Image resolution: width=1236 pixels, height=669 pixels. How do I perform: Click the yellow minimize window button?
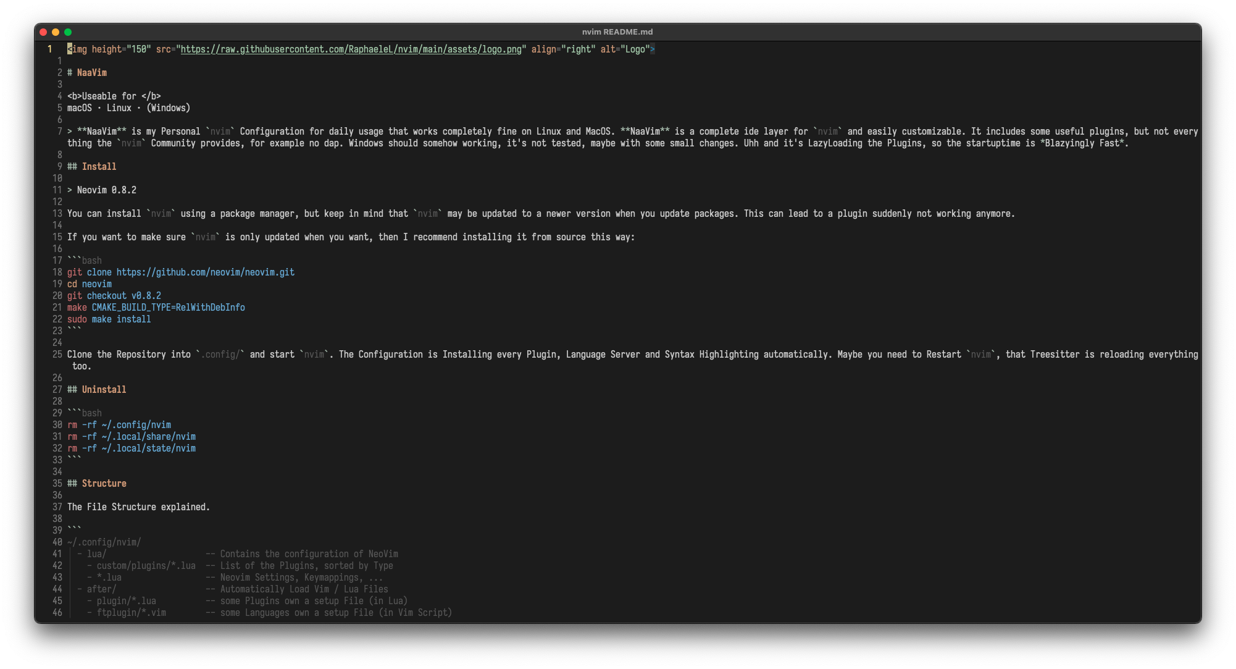[x=56, y=32]
